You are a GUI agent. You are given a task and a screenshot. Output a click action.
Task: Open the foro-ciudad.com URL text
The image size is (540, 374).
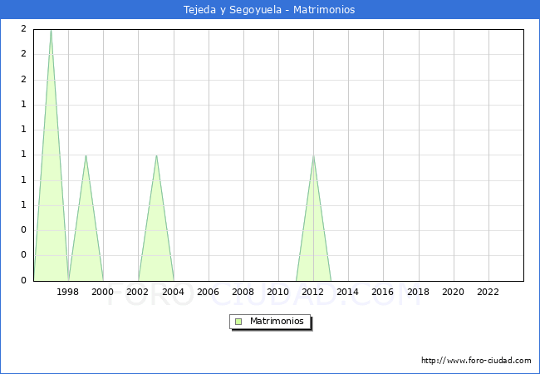coord(476,361)
